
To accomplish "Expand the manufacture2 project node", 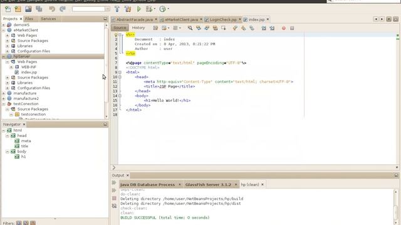I will (4, 99).
